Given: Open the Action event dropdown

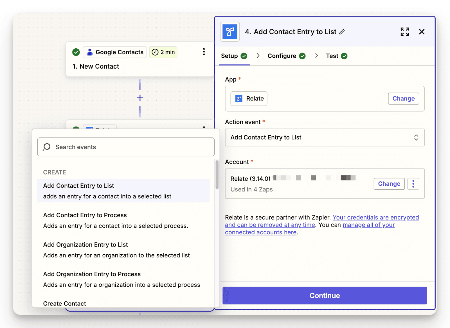Looking at the screenshot, I should click(x=325, y=137).
